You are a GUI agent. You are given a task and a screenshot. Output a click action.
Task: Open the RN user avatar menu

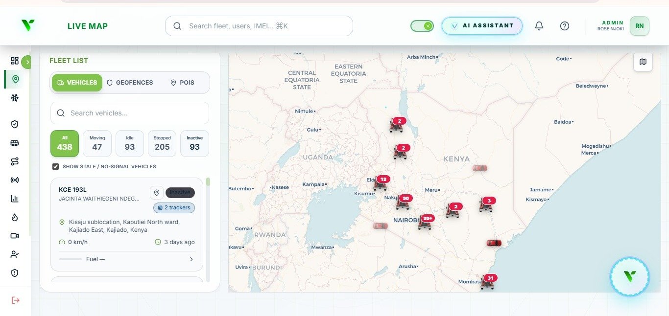point(640,26)
